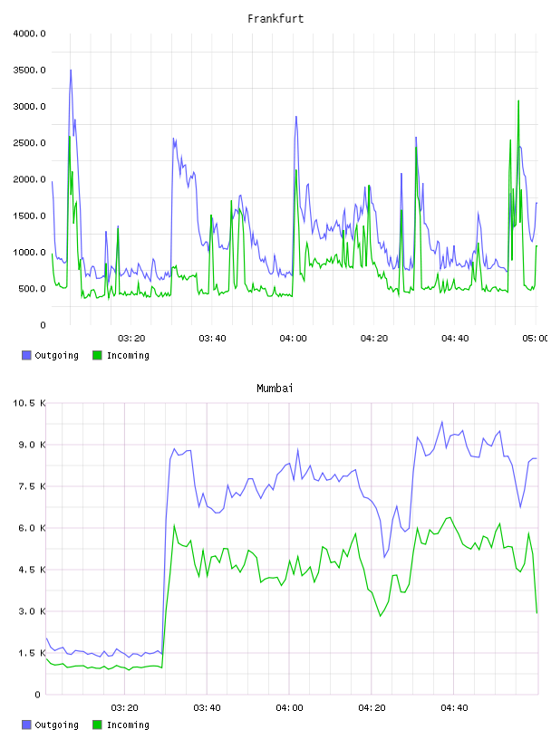Click the 7.5 K label on Mumbai axis
The height and width of the screenshot is (739, 551).
[x=32, y=486]
